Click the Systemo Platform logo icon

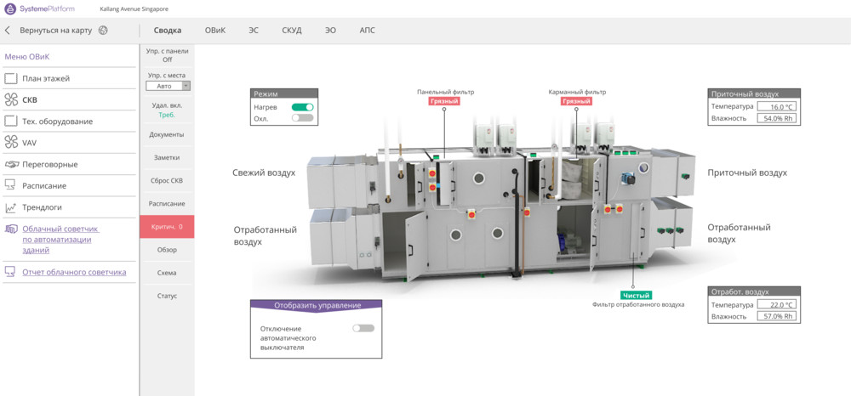10,8
